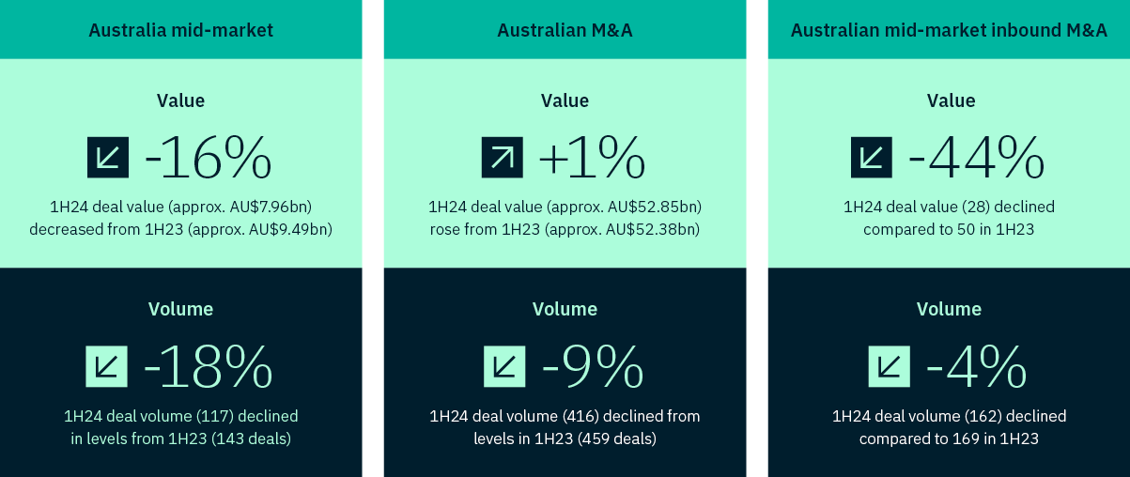Click the -16% value figure
1130x477 pixels.
click(208, 158)
